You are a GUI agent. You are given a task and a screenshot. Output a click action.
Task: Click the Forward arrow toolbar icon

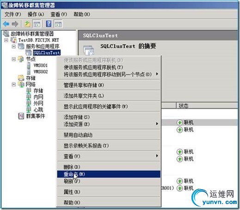tap(15, 24)
